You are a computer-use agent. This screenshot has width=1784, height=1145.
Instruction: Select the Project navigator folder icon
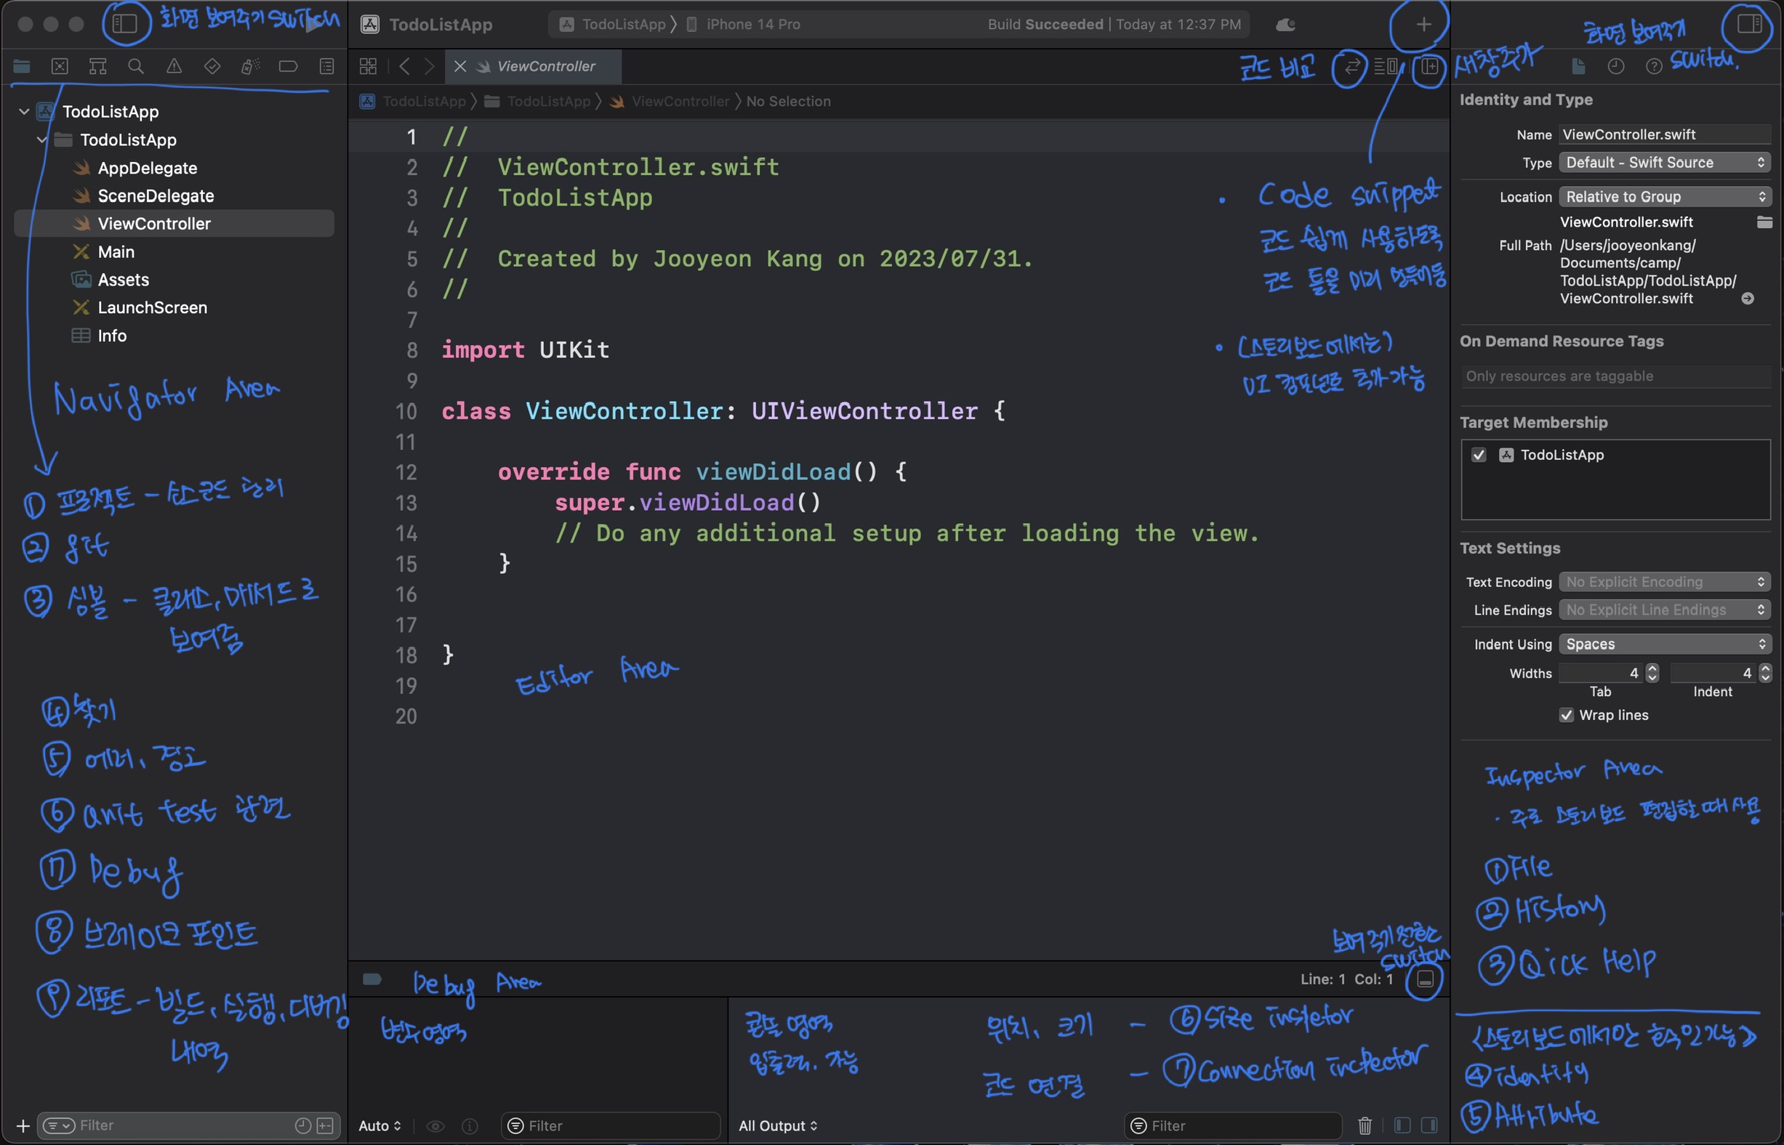[x=22, y=66]
